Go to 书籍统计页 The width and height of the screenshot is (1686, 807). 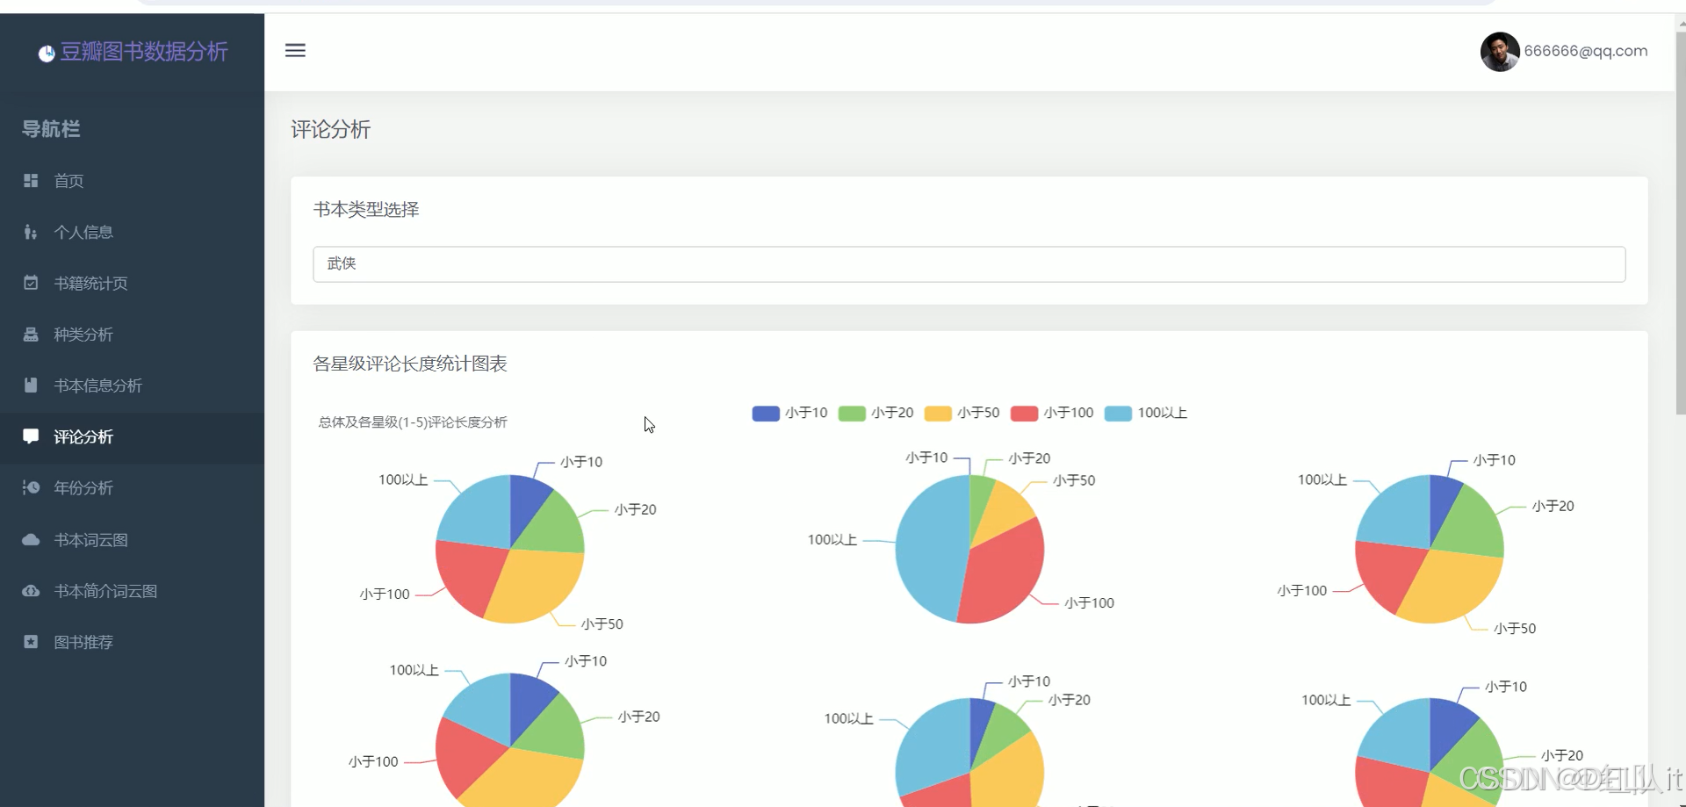pyautogui.click(x=132, y=283)
